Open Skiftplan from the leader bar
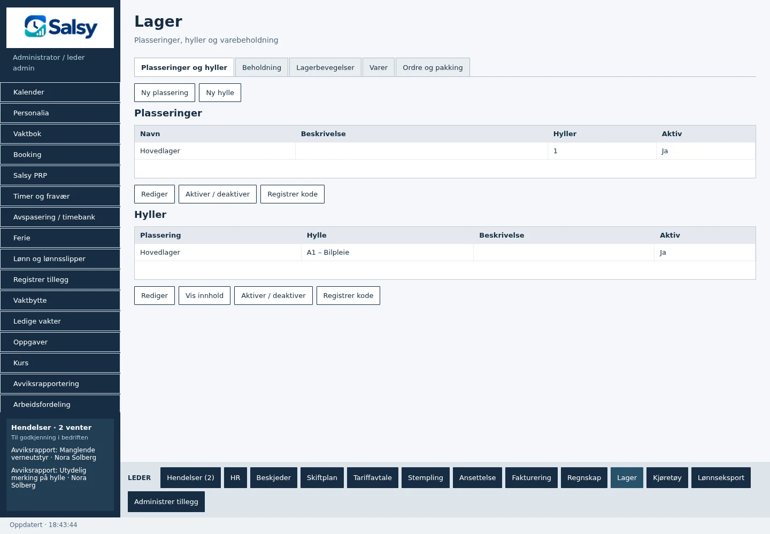 pyautogui.click(x=322, y=477)
